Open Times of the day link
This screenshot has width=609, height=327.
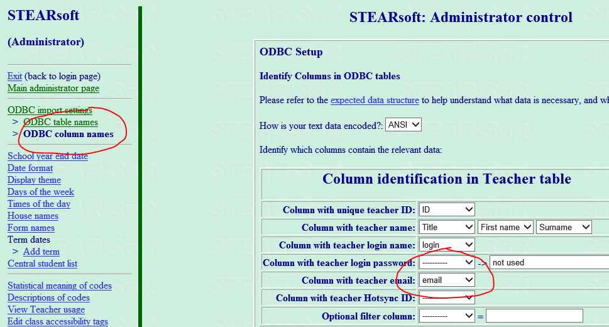[39, 204]
